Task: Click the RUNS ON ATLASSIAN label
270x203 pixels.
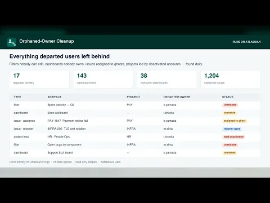Action: click(x=246, y=42)
